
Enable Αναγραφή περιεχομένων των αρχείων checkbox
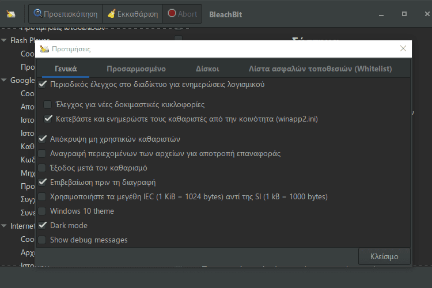click(x=42, y=154)
